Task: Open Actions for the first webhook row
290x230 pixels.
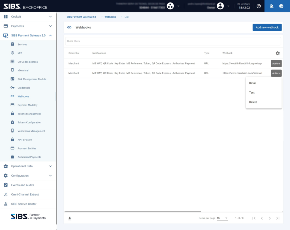Action: point(276,64)
